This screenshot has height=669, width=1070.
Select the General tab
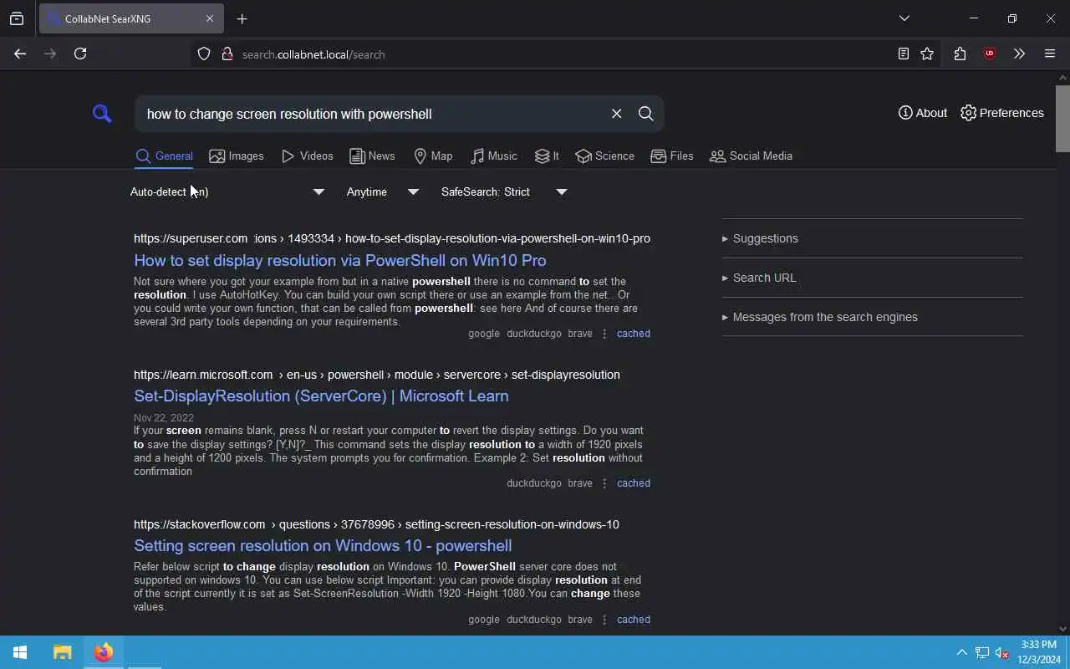[x=165, y=156]
